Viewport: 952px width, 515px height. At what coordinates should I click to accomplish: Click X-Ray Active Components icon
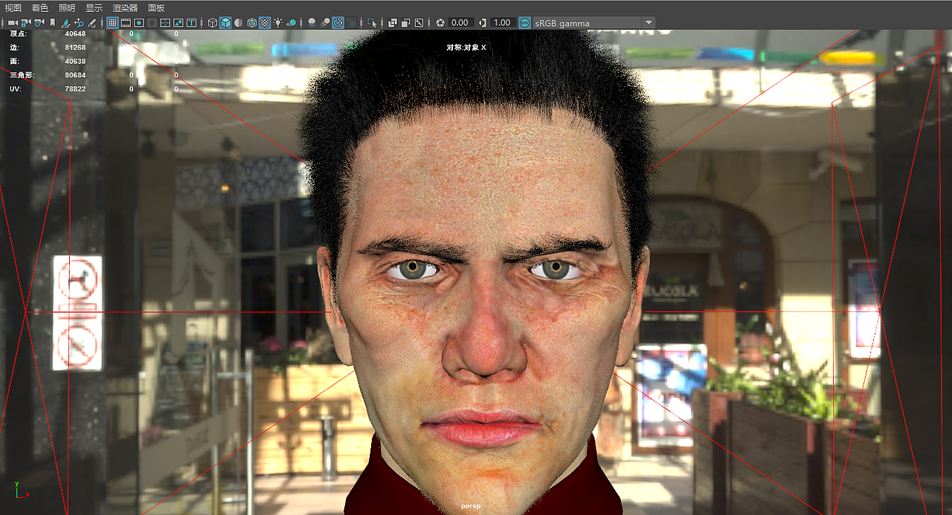pyautogui.click(x=406, y=22)
